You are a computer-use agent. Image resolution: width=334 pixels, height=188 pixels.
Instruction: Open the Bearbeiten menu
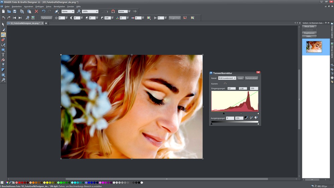pyautogui.click(x=17, y=7)
